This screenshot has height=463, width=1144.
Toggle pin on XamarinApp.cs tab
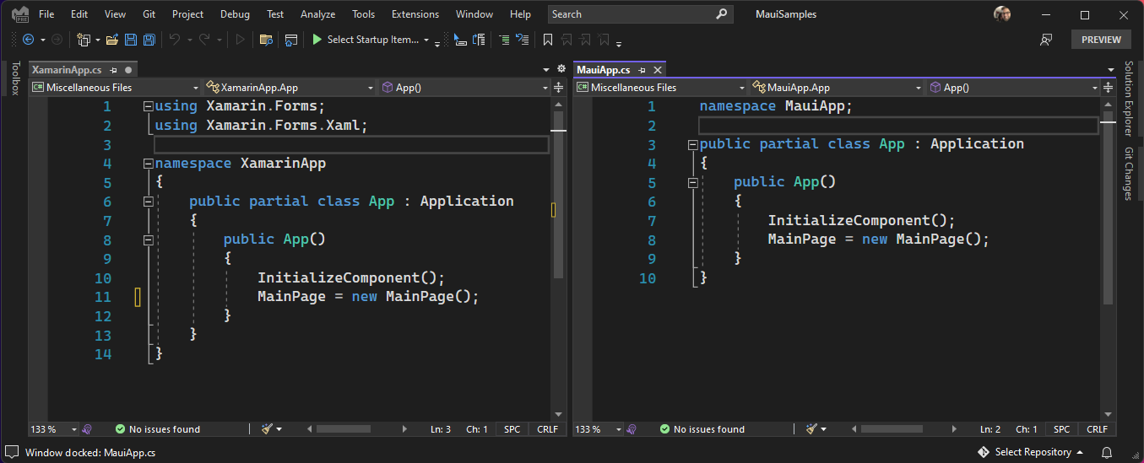[115, 70]
